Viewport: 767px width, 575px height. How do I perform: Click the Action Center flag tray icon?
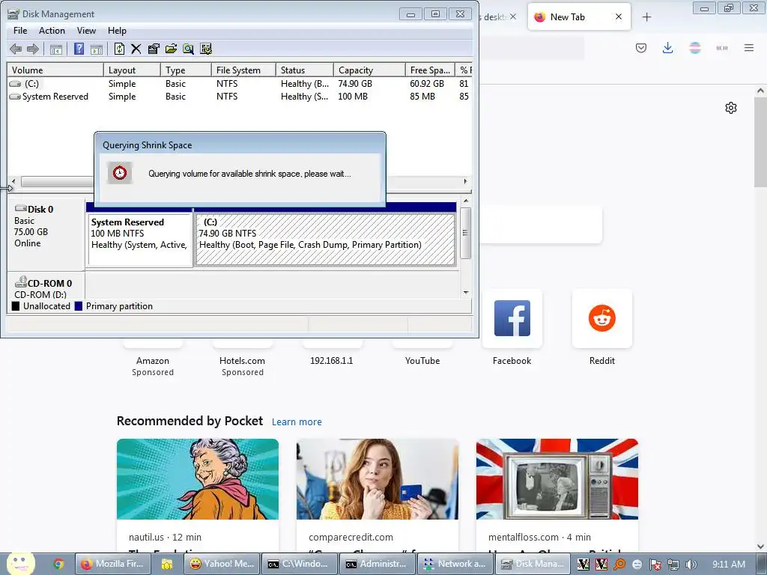point(655,565)
